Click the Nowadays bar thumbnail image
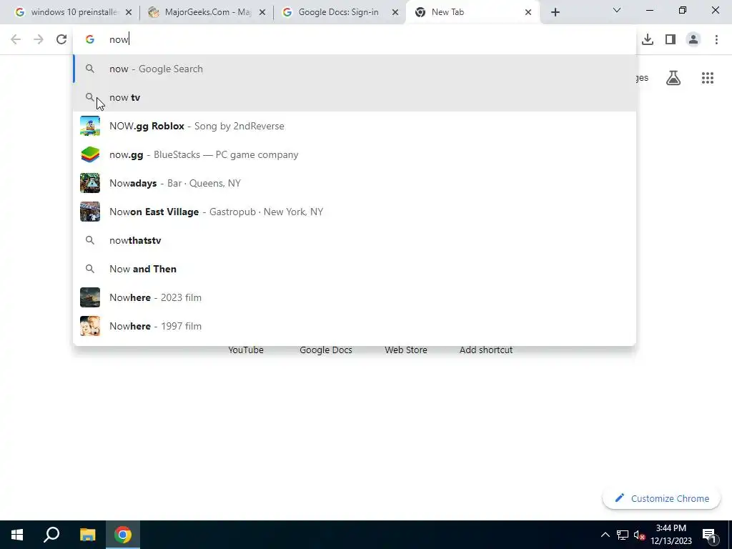Screen dimensions: 732x549 [x=89, y=183]
